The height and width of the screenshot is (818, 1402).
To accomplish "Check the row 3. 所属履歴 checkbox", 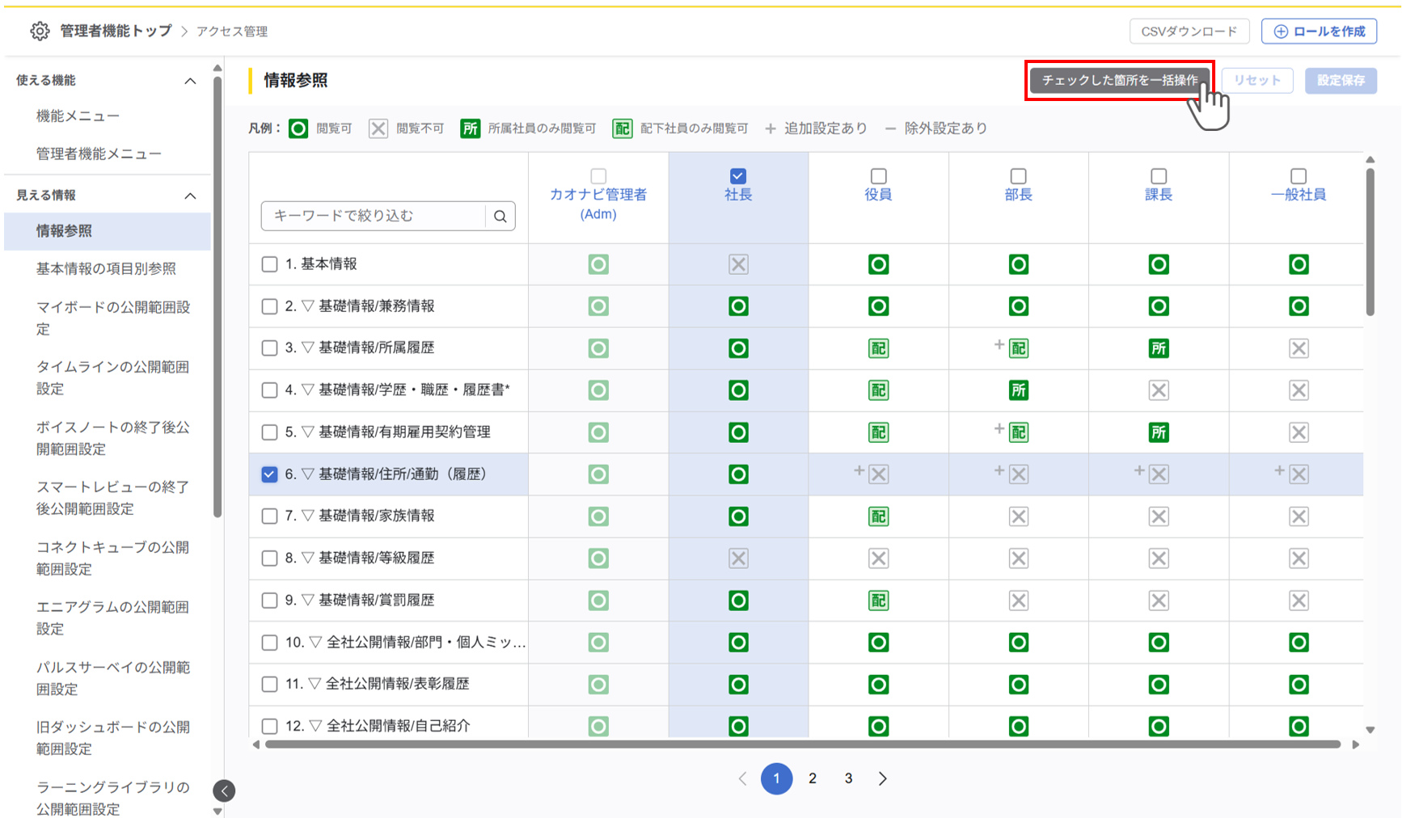I will tap(270, 348).
